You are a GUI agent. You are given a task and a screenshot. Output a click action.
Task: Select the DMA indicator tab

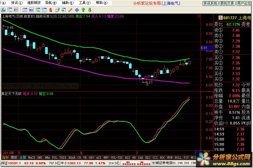(47, 158)
